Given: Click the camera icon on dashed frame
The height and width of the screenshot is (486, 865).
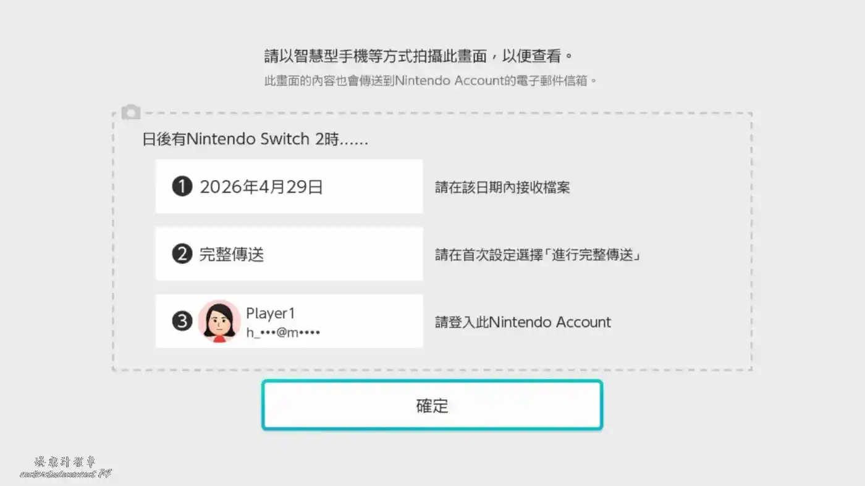Looking at the screenshot, I should (130, 112).
